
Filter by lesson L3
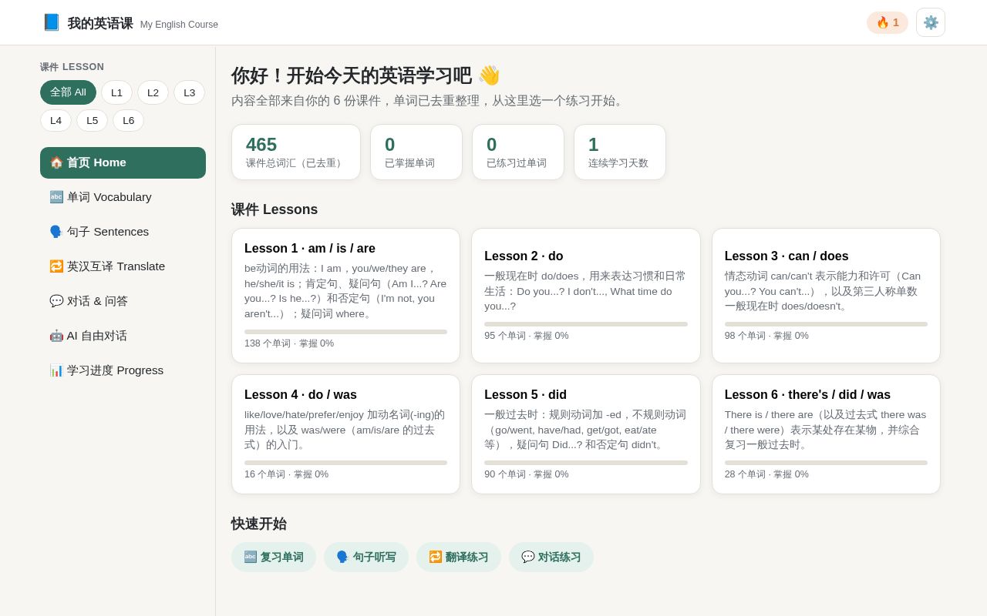[x=189, y=92]
